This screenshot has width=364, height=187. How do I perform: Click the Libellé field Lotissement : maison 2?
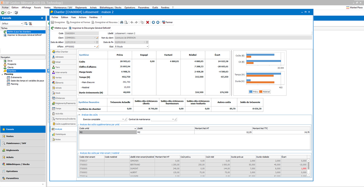pyautogui.click(x=213, y=34)
